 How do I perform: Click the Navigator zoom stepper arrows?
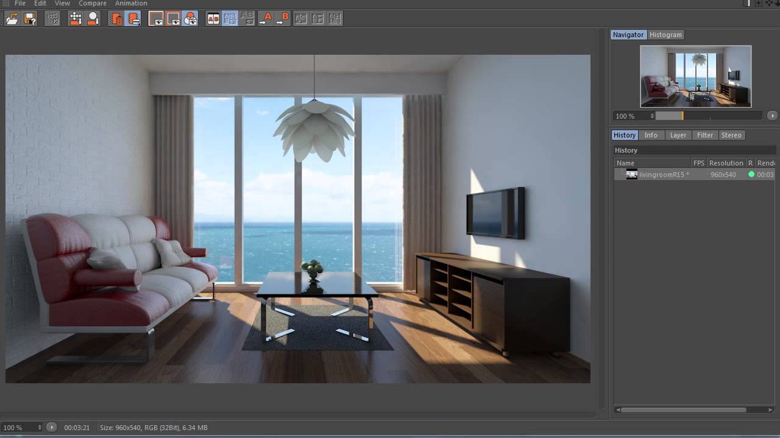point(652,116)
